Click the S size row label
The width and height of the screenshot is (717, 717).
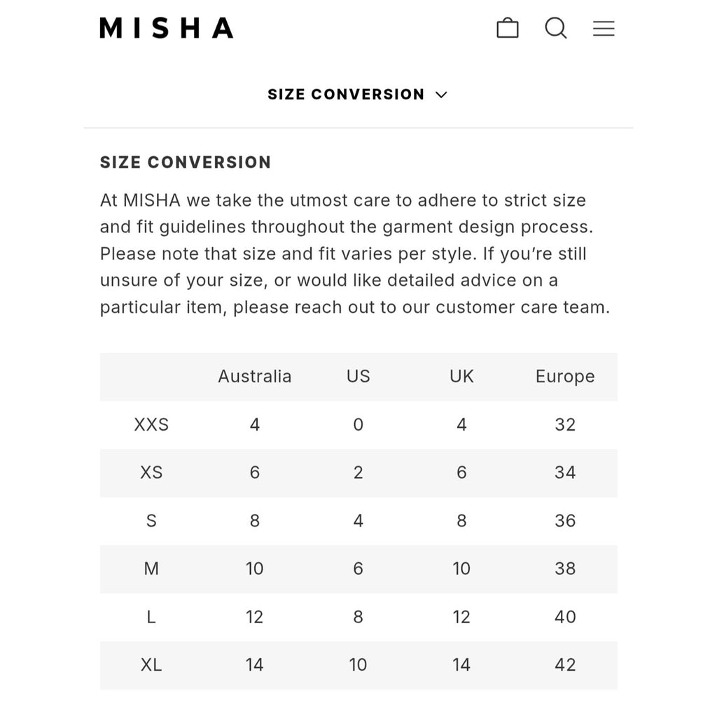(151, 521)
